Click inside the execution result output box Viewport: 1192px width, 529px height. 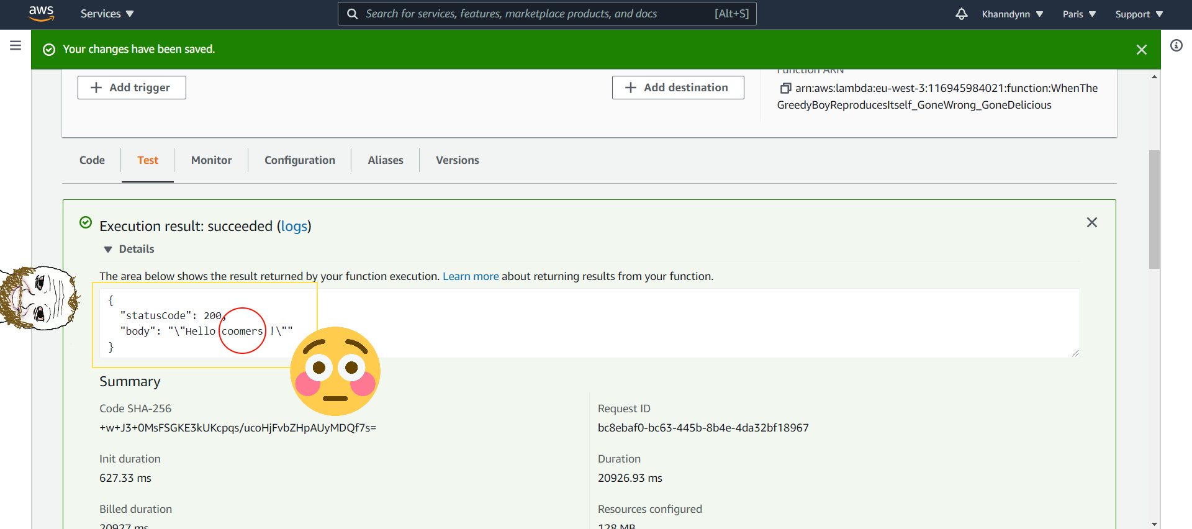click(x=589, y=323)
